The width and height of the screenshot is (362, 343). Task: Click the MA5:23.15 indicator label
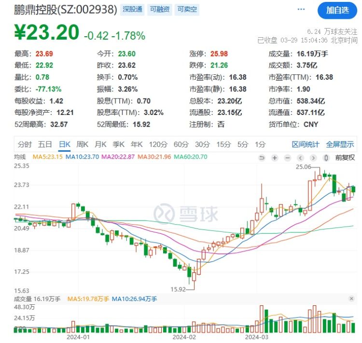click(48, 157)
